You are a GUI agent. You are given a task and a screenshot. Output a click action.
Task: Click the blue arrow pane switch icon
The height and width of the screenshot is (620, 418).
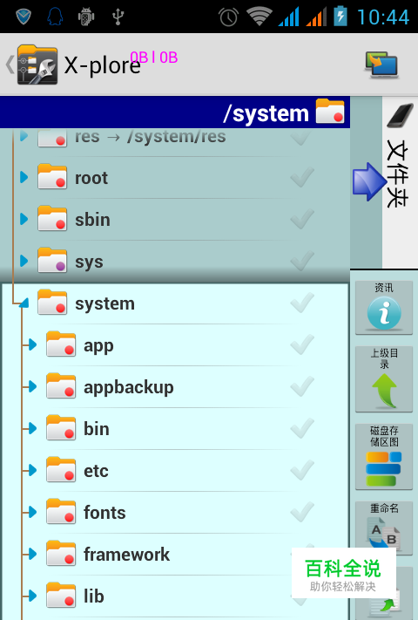point(369,181)
